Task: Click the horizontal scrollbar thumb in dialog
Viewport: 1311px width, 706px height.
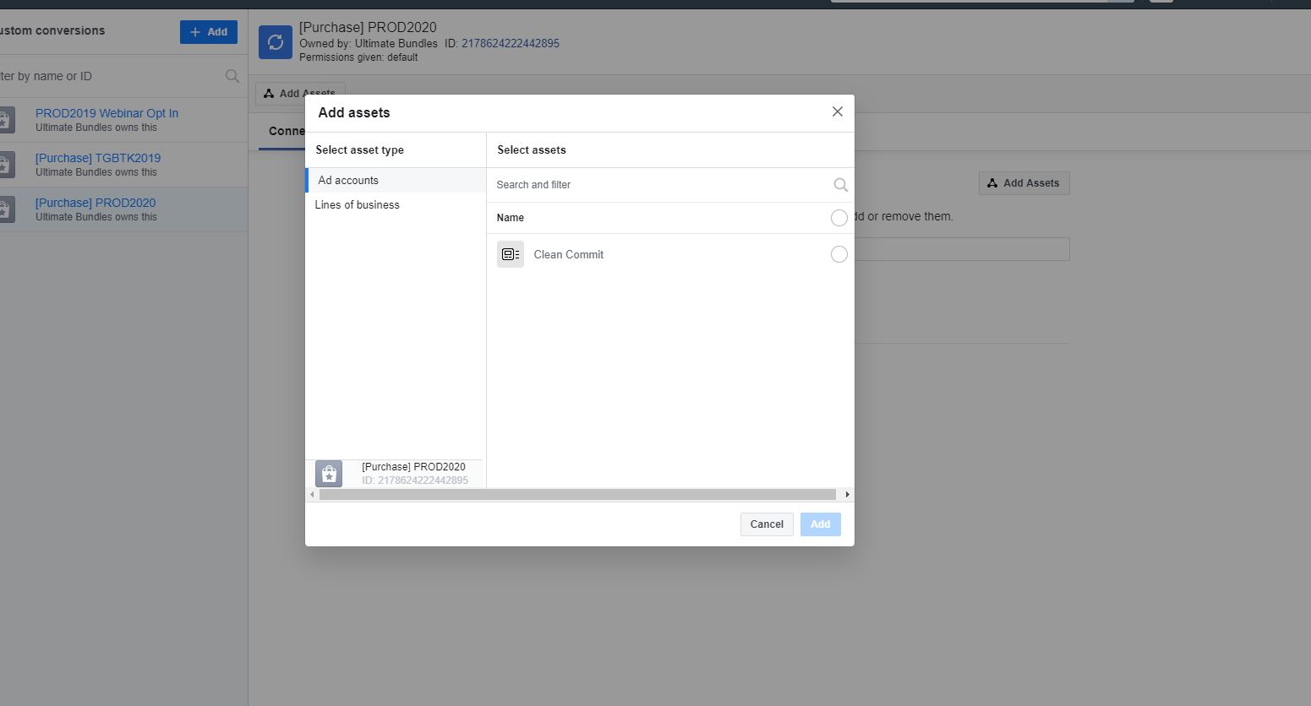Action: click(x=577, y=495)
